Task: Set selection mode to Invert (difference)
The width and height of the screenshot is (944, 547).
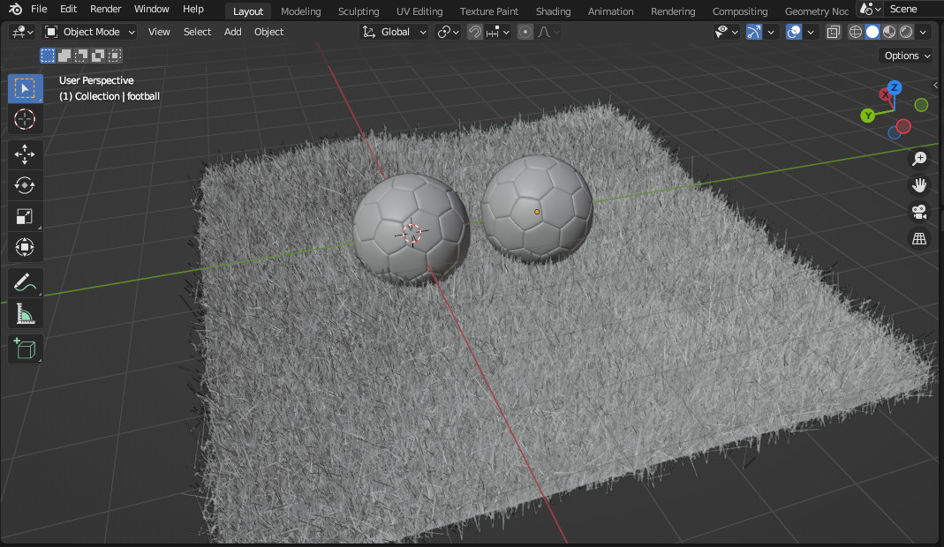Action: pyautogui.click(x=97, y=56)
